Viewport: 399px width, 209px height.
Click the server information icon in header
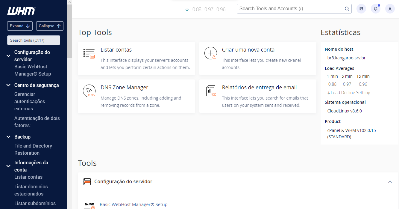click(x=361, y=9)
